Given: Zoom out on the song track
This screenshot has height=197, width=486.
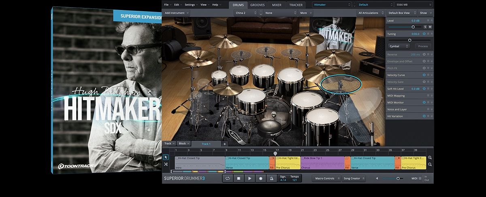Looking at the screenshot, I should (430, 165).
